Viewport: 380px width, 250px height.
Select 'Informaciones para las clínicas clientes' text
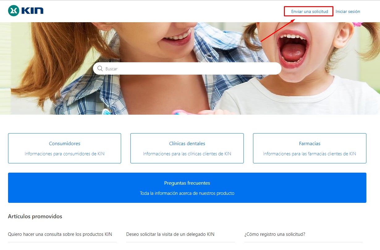[x=187, y=154]
